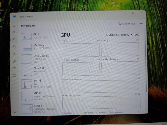Click the Driver version label
The image size is (167, 125).
click(x=115, y=112)
